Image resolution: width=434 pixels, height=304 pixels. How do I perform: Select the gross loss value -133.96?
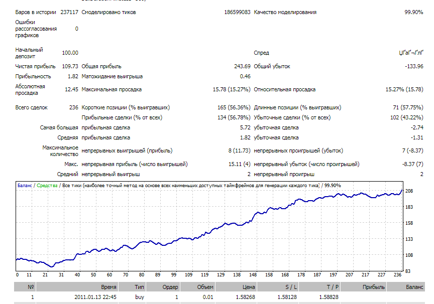[414, 66]
